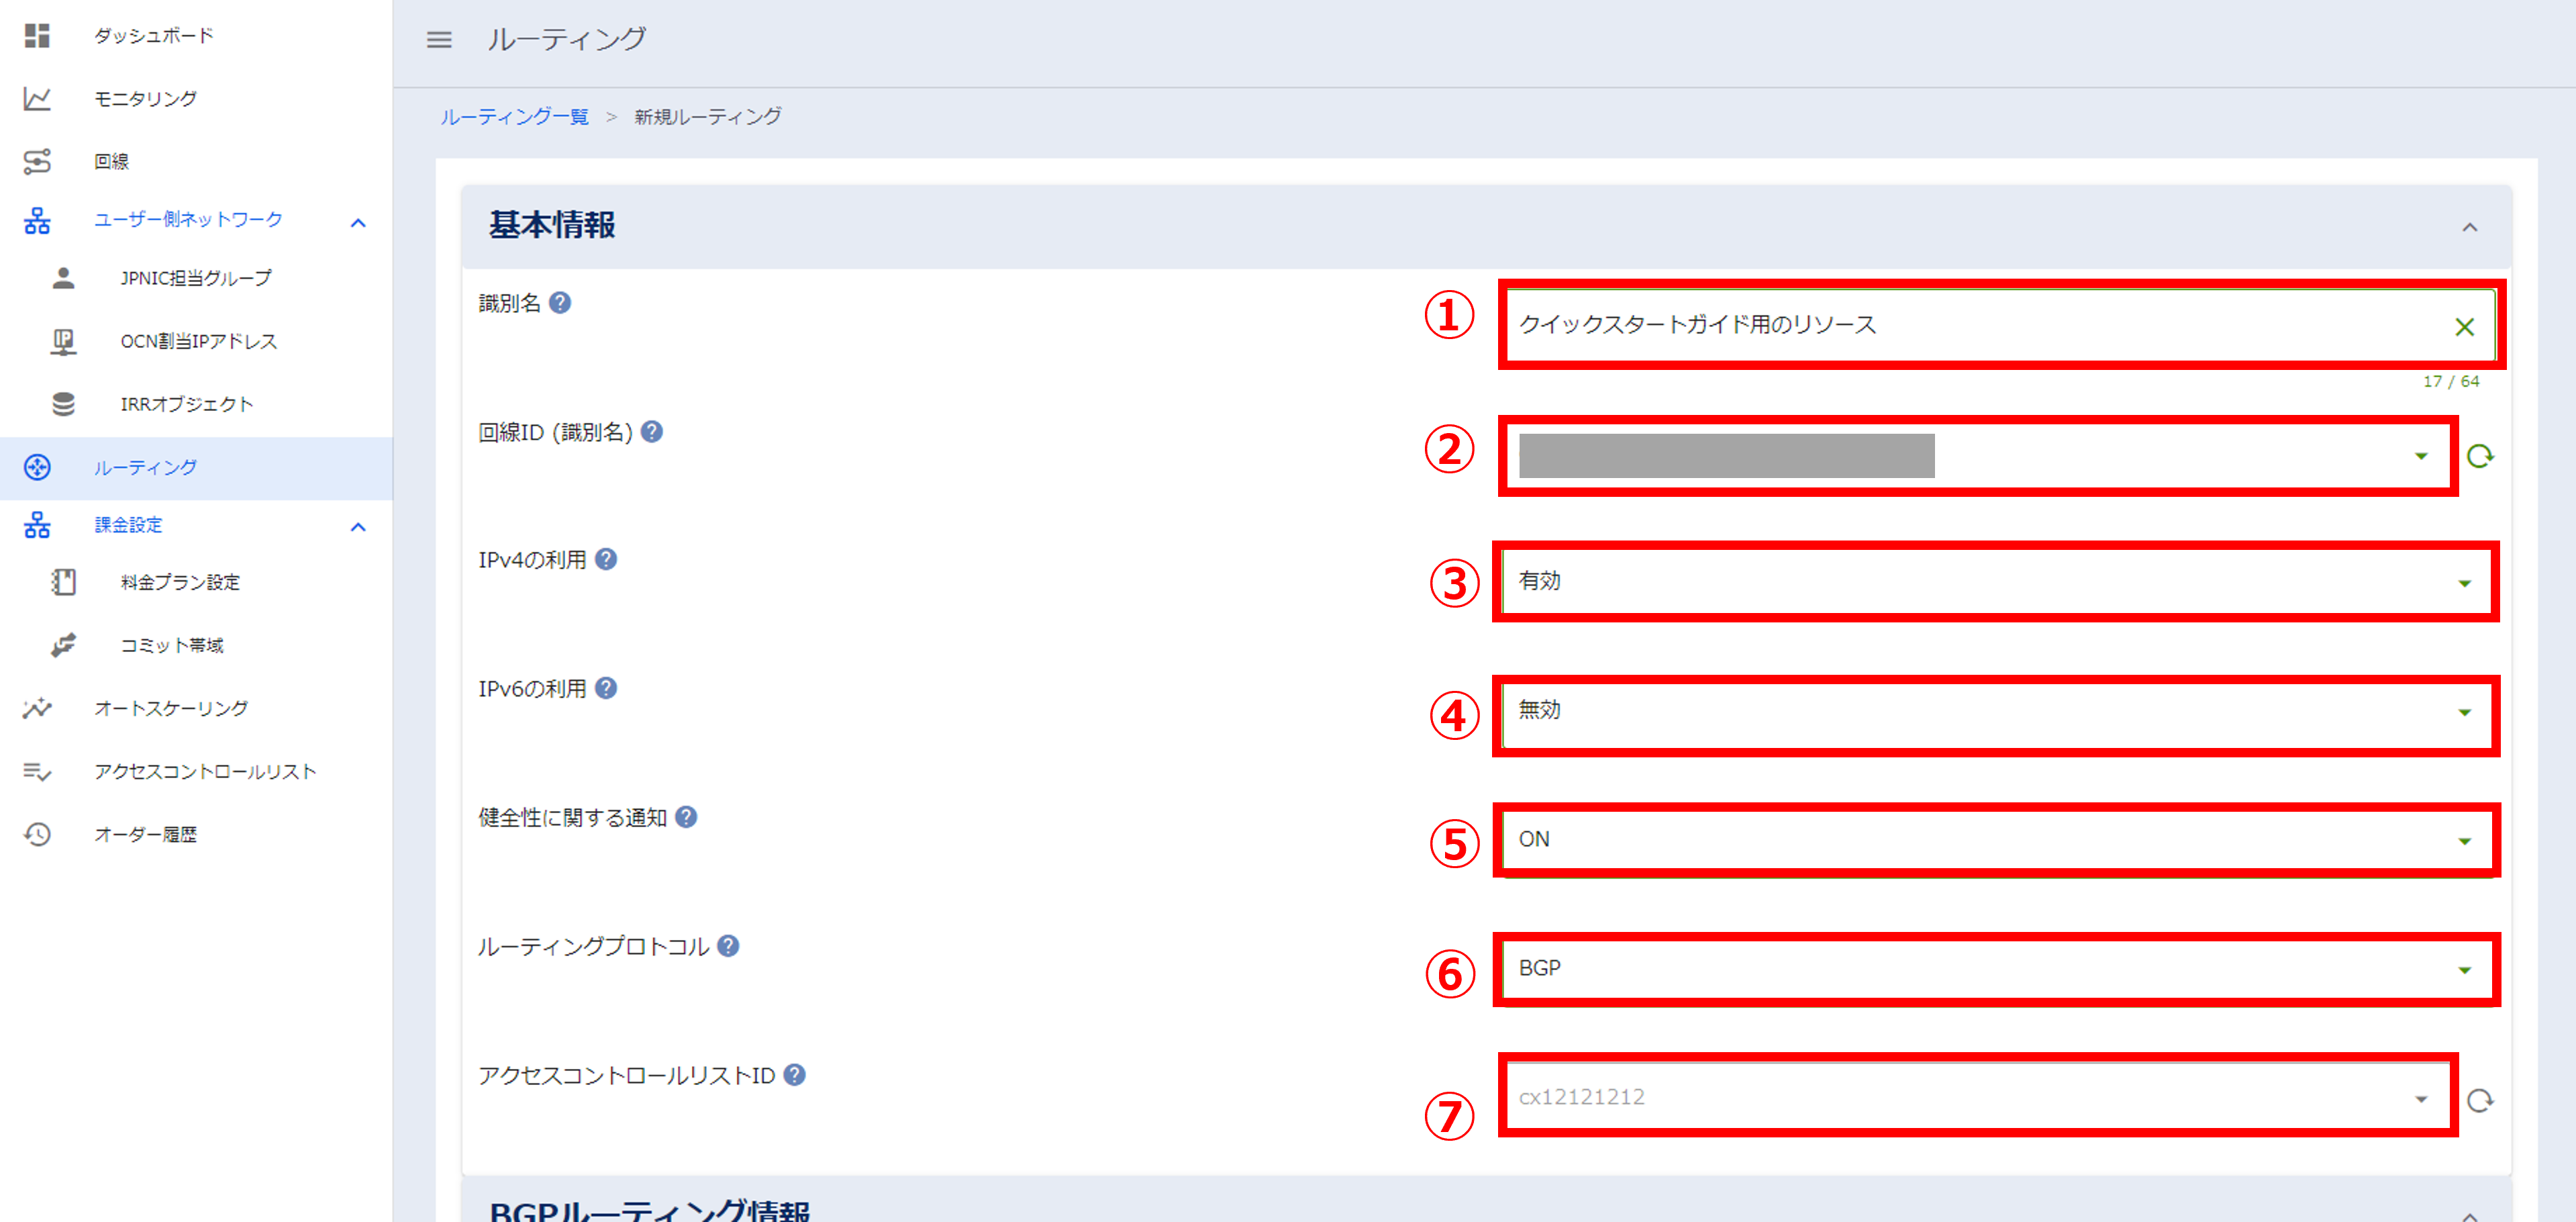Collapse the 課金設定 sidebar group

point(358,526)
